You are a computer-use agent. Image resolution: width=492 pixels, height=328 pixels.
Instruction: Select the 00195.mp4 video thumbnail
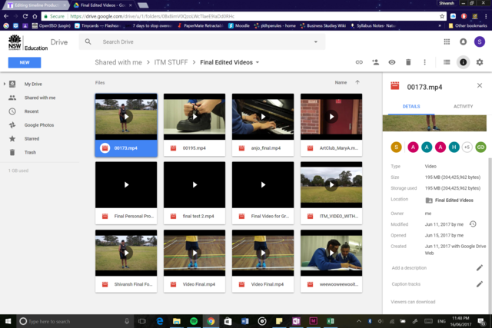point(194,117)
